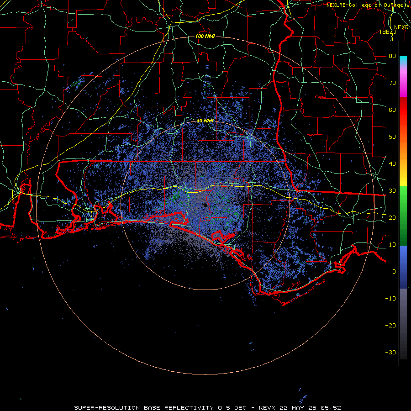Viewport: 411px width, 411px height.
Task: Click the 30 value on dBZ scale
Action: tap(392, 191)
